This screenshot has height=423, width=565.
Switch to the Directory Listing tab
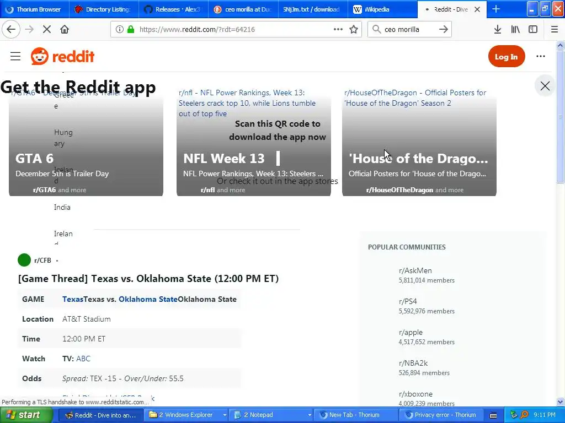(x=104, y=9)
